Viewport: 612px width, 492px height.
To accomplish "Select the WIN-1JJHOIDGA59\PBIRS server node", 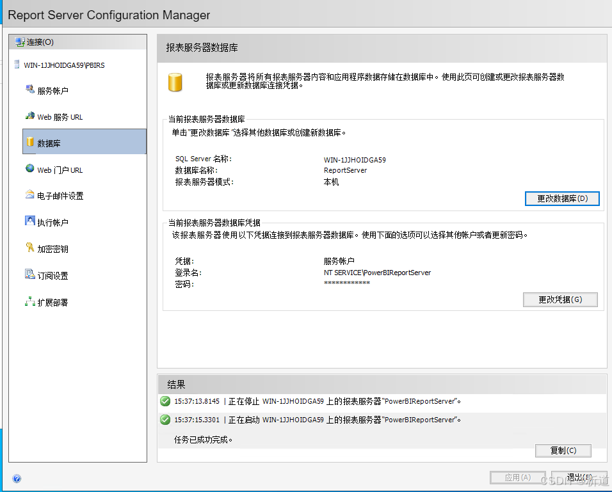I will click(63, 65).
